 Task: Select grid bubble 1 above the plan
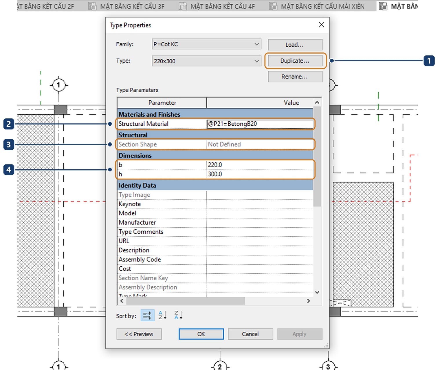point(59,85)
